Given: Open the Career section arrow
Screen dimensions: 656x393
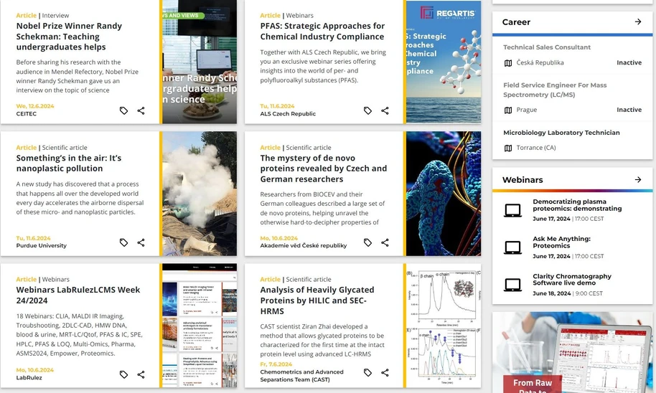Looking at the screenshot, I should point(638,22).
